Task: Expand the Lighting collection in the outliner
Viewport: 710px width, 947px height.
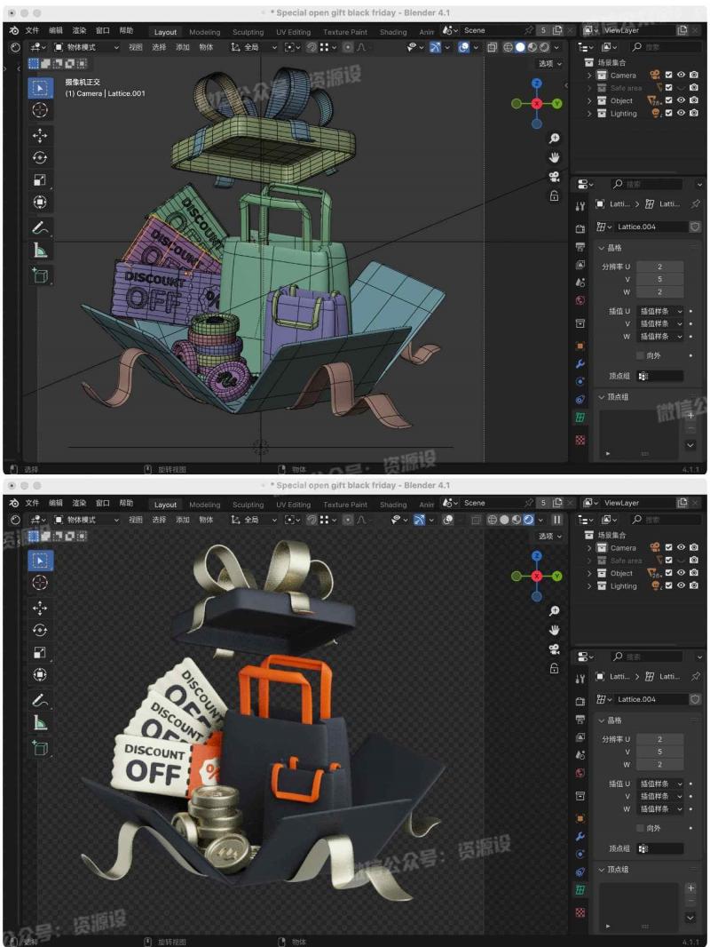Action: pyautogui.click(x=589, y=114)
